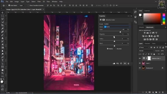Clip adjustment to layer below icon
Screen dimensions: 167x94
[114, 63]
